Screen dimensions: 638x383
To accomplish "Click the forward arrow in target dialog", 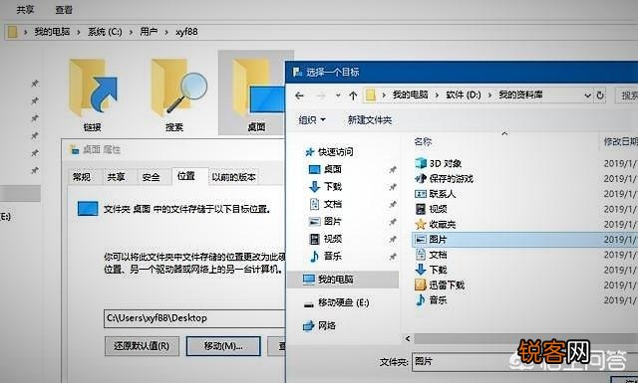I will click(321, 96).
